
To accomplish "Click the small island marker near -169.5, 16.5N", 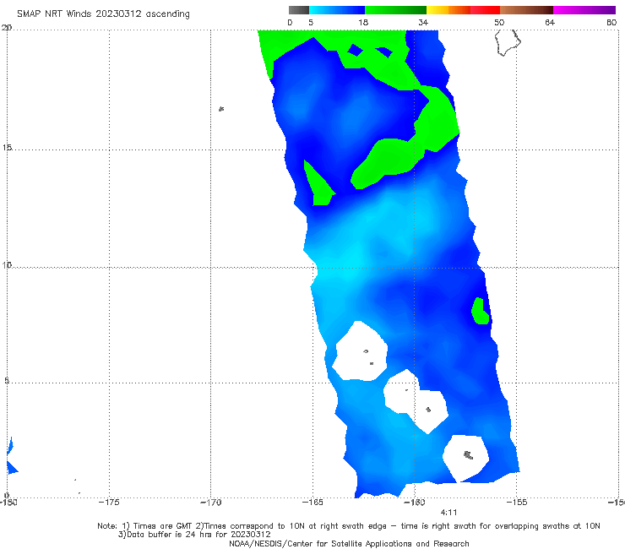I will [221, 109].
